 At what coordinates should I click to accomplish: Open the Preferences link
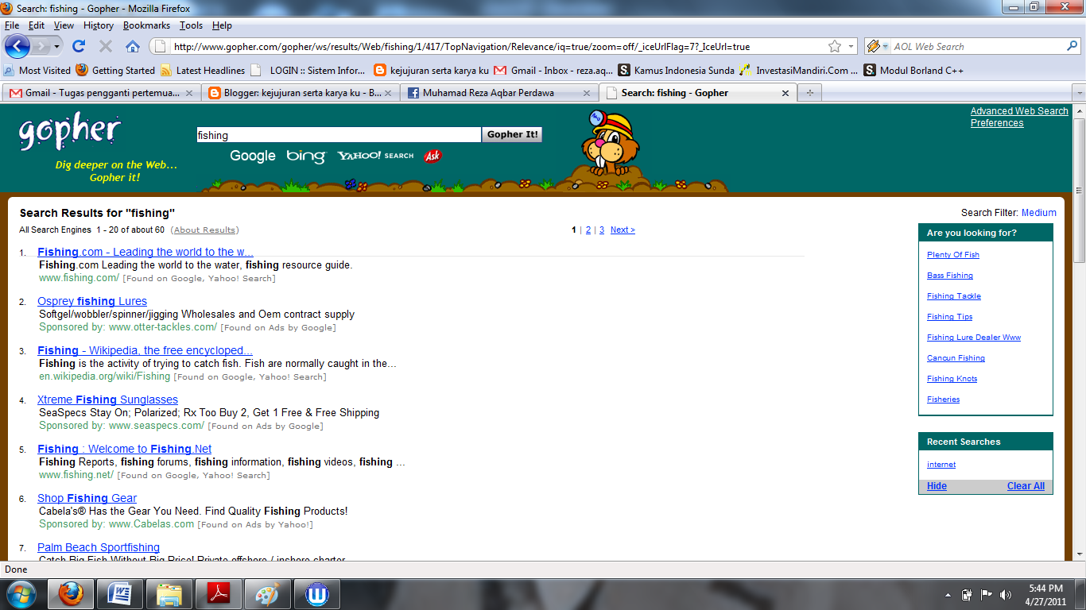(x=997, y=123)
